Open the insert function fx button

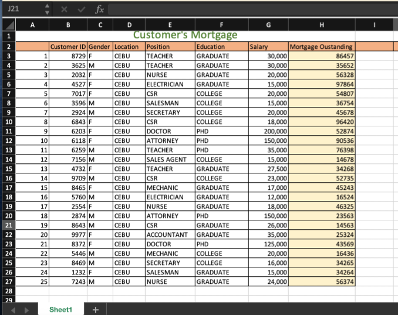click(x=99, y=9)
